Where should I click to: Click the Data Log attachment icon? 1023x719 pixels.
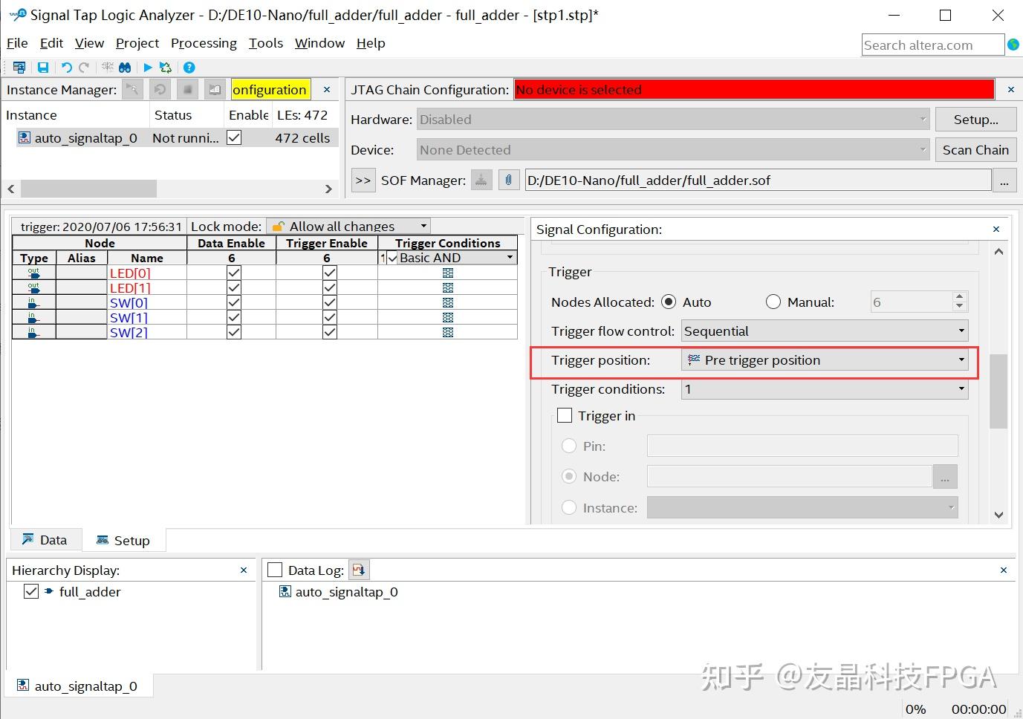point(359,569)
